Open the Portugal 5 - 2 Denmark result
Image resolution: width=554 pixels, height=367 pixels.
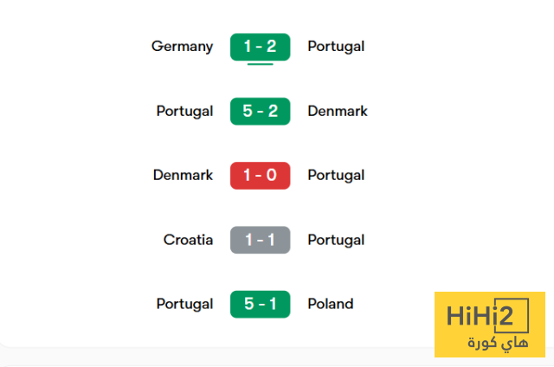(x=260, y=112)
